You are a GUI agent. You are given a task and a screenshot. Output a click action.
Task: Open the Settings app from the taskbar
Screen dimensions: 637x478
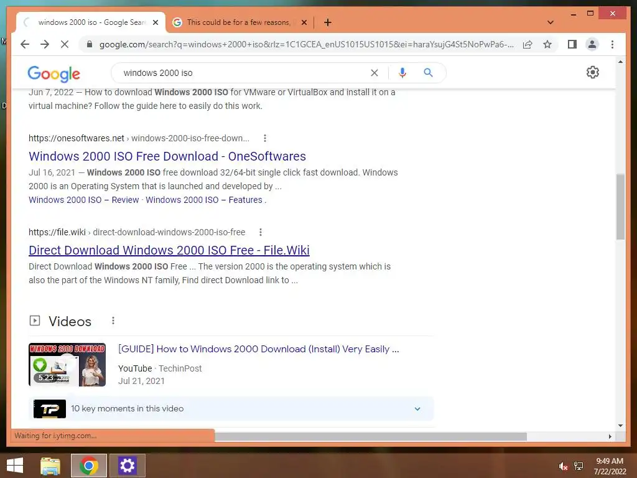coord(127,466)
